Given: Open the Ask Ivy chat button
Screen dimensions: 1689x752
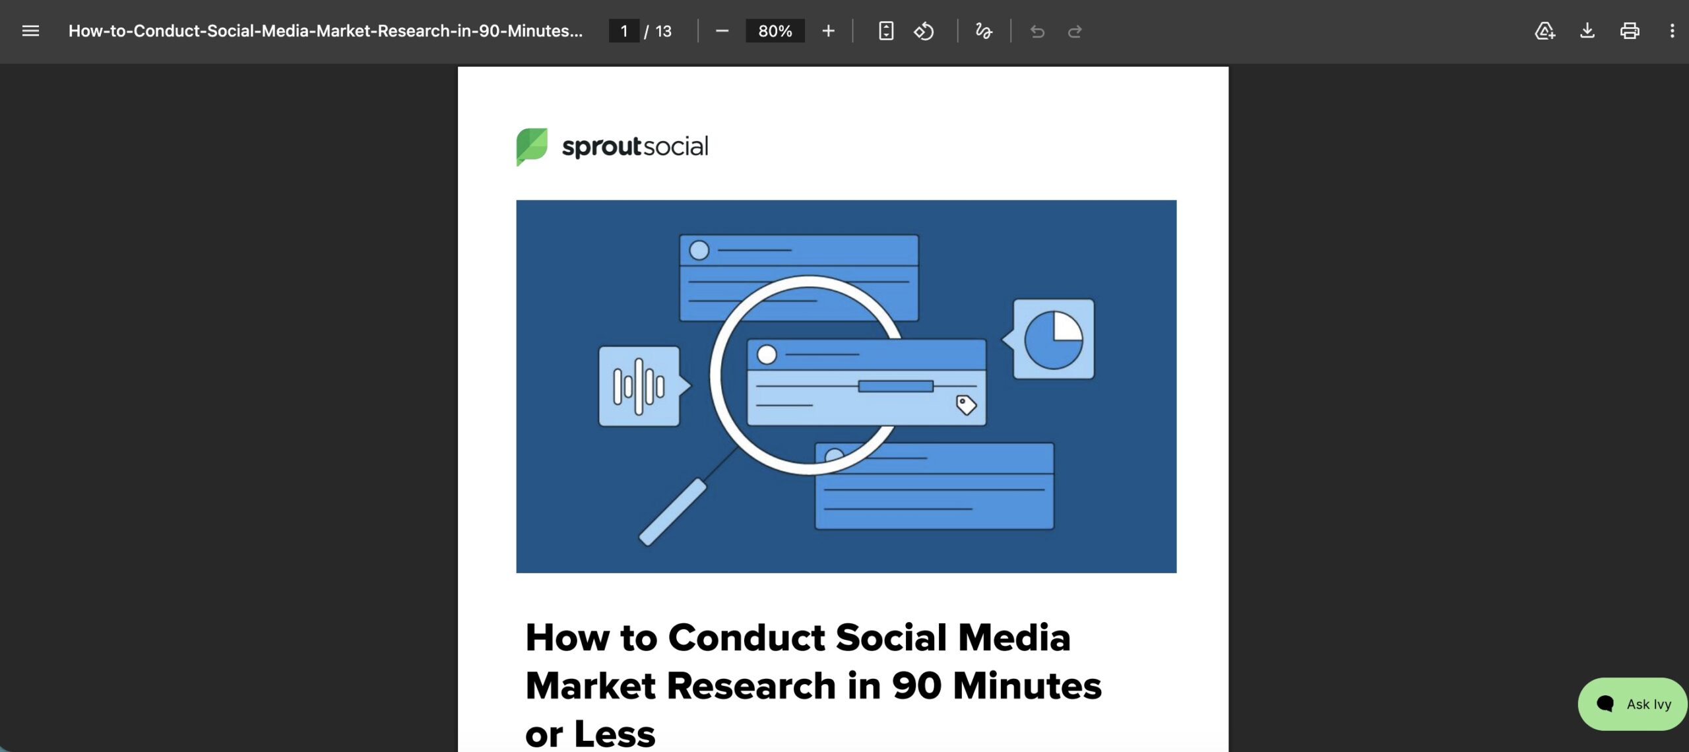Looking at the screenshot, I should coord(1633,704).
